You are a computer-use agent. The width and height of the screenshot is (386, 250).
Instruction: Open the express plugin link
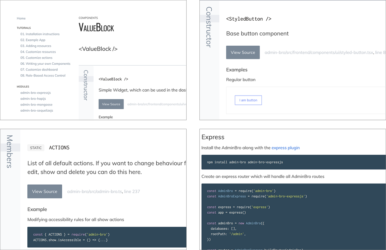click(286, 148)
